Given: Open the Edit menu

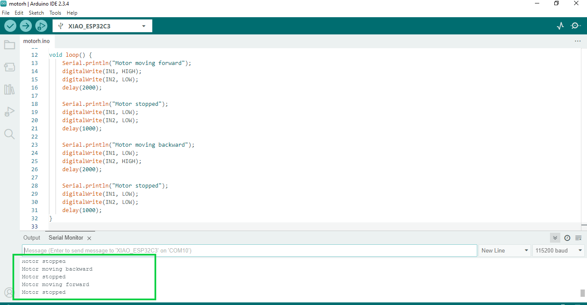Looking at the screenshot, I should coord(19,13).
